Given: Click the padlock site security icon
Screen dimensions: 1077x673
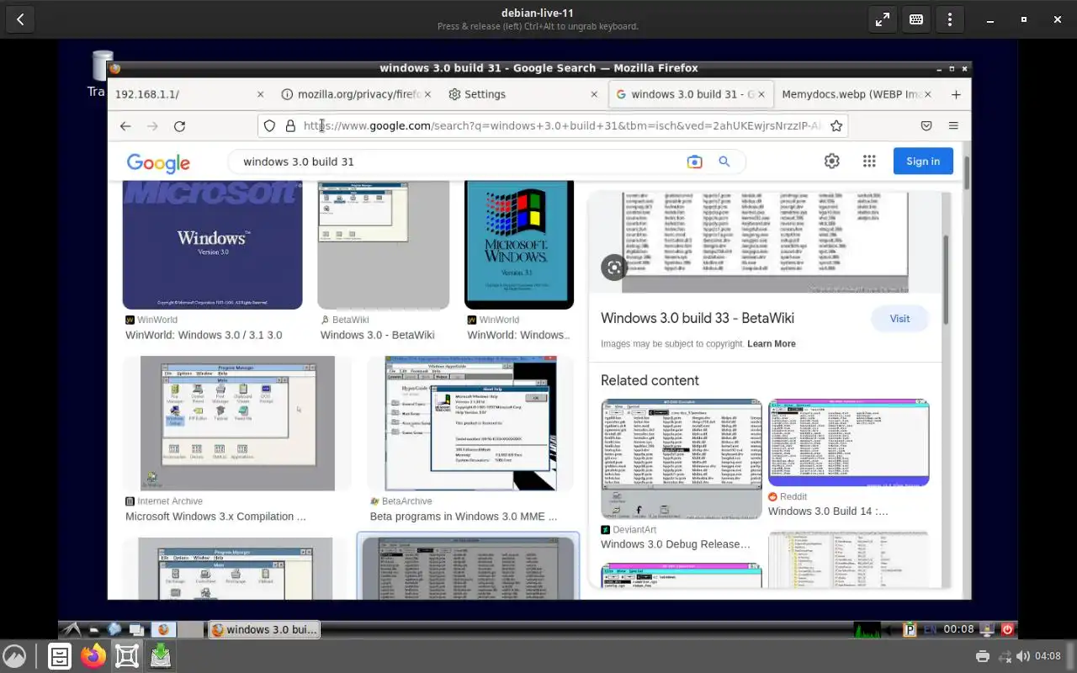Looking at the screenshot, I should (x=290, y=126).
